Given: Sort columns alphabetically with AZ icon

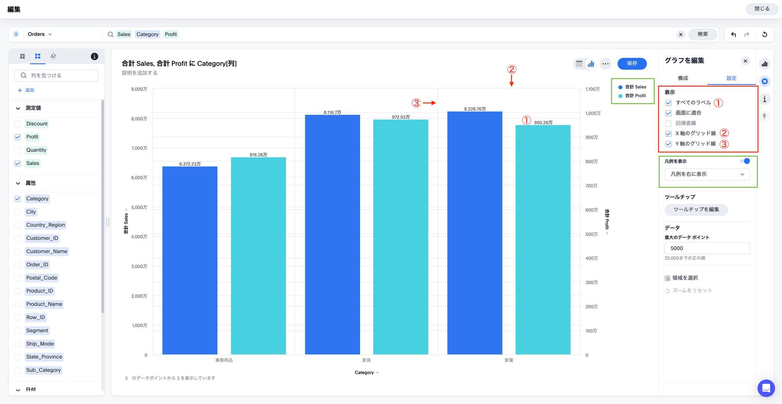Looking at the screenshot, I should [x=53, y=56].
